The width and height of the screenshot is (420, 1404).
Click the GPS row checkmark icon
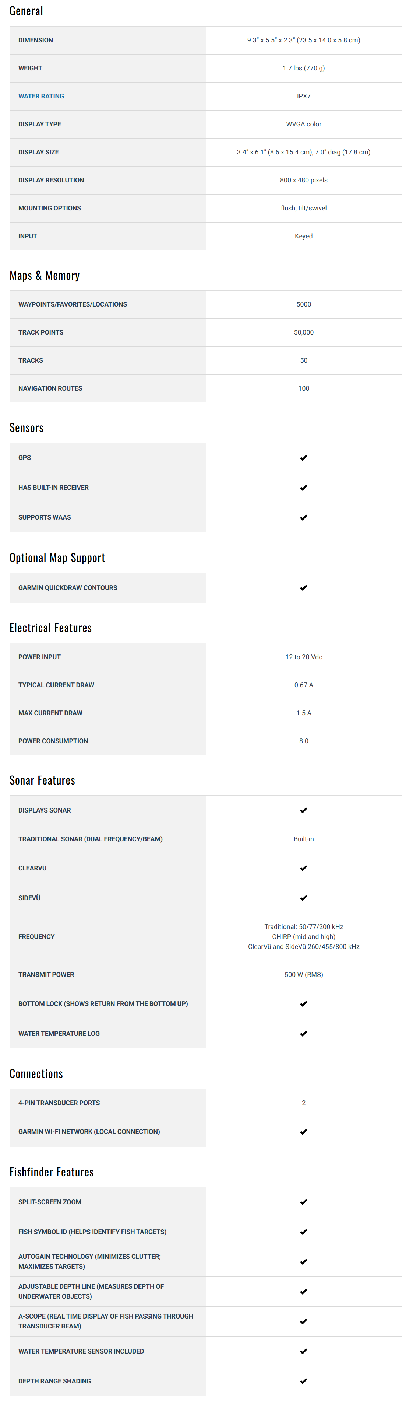click(303, 458)
